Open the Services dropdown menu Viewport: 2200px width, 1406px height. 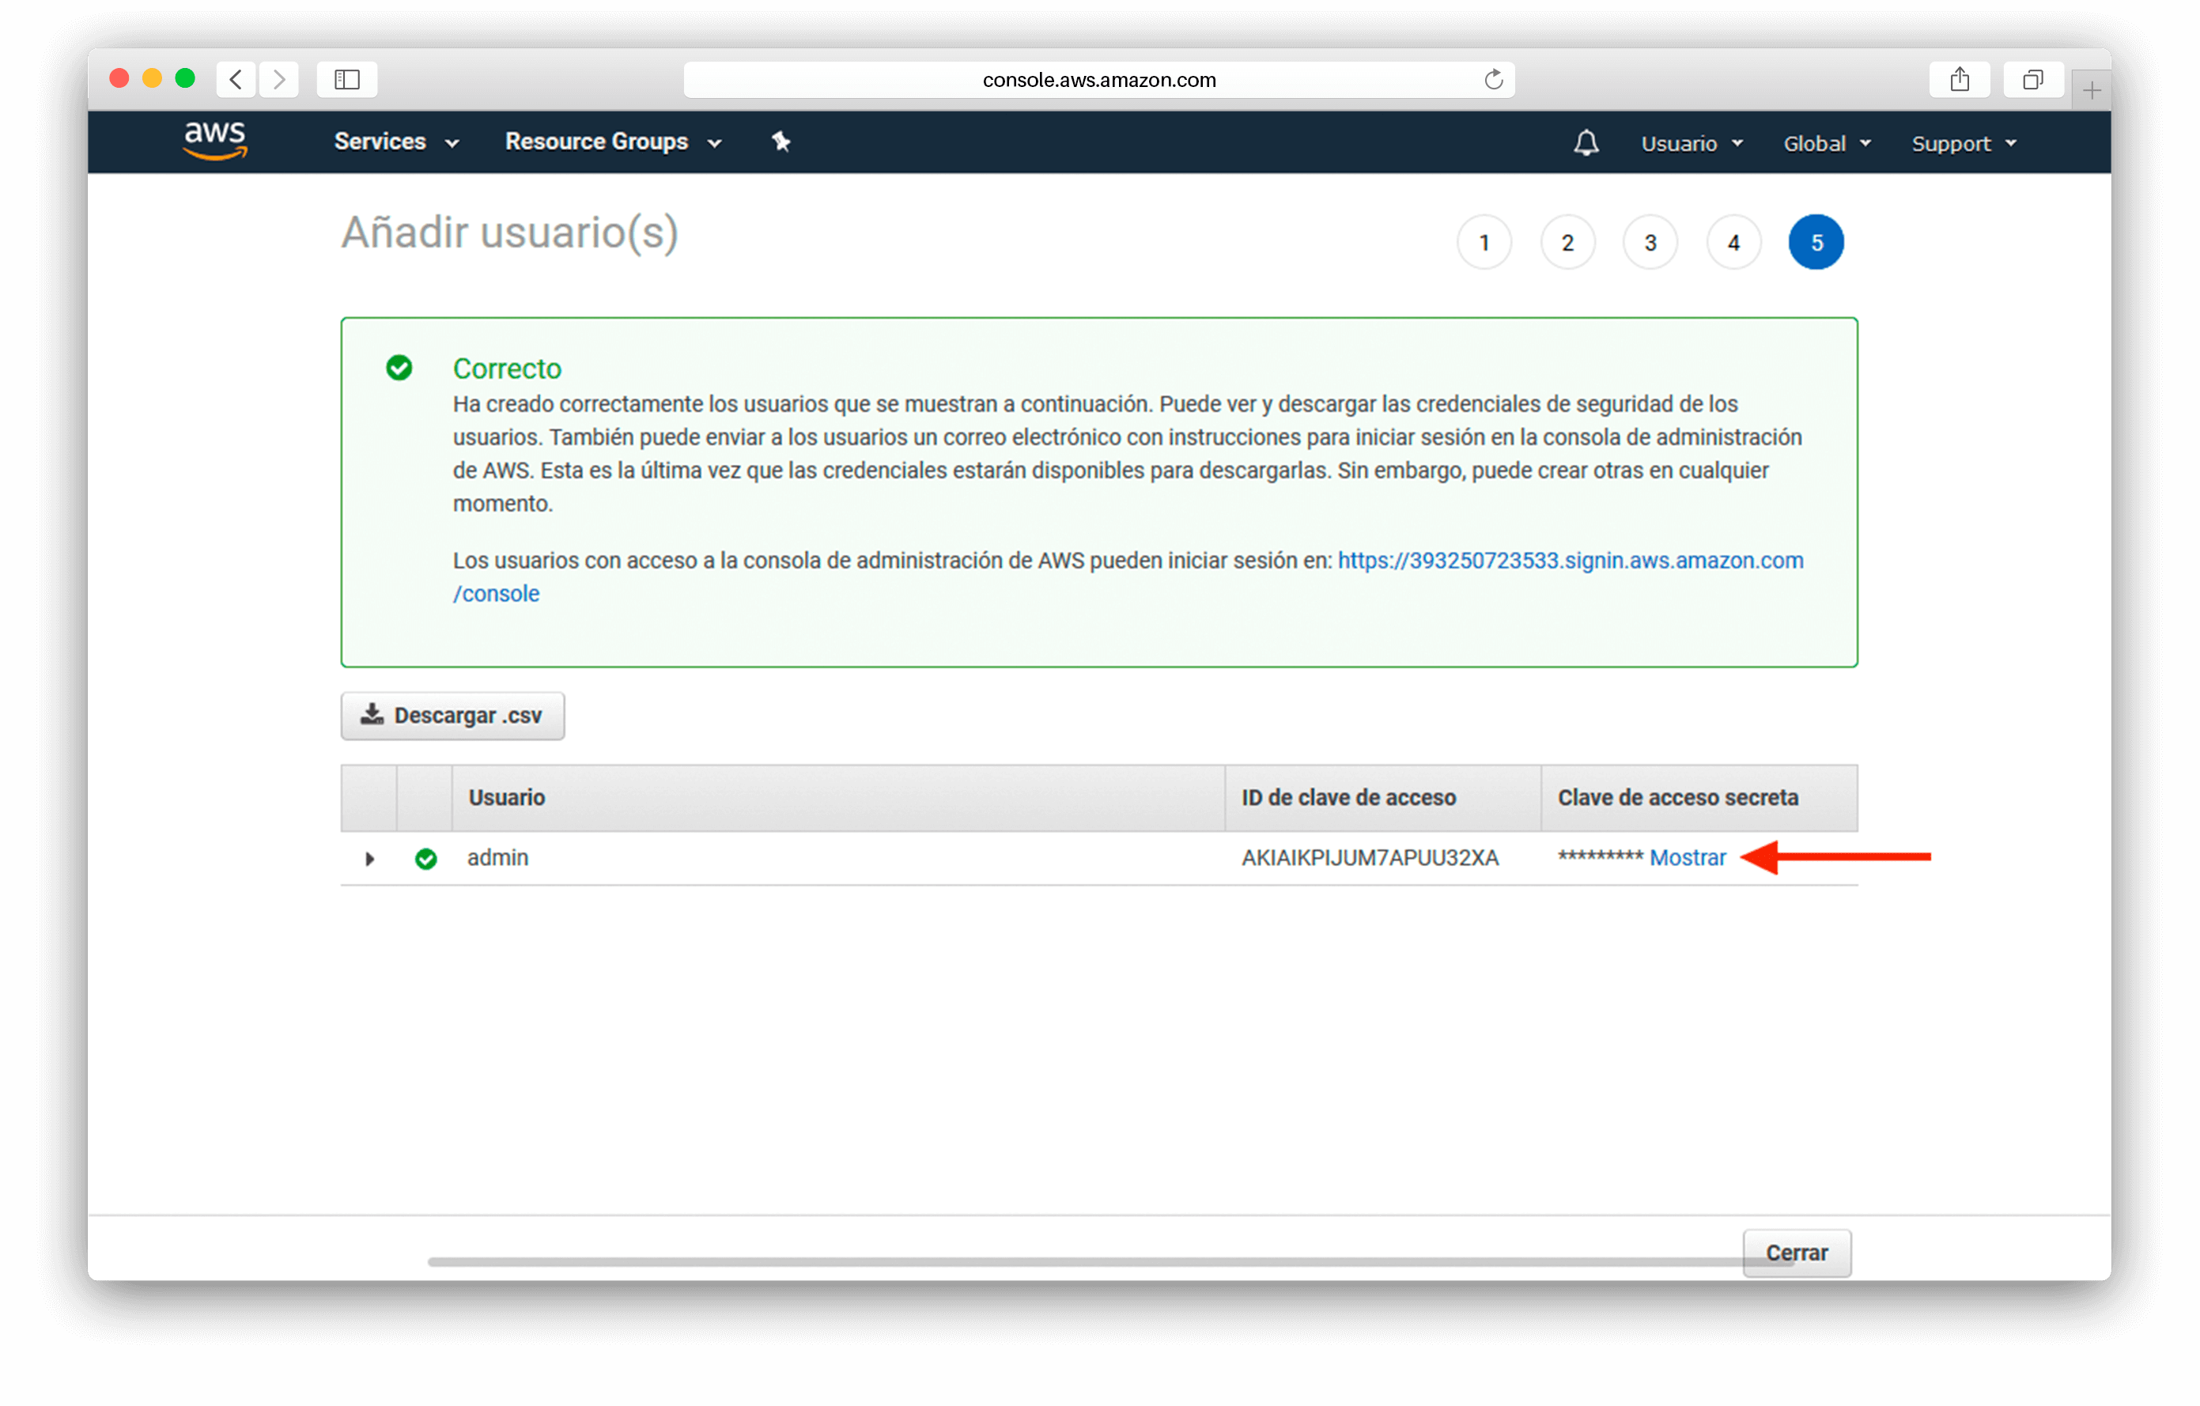(x=396, y=142)
